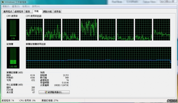Viewport: 178px width, 103px height.
Task: Click the CPU 使用率 gauge showing 3 %
Action: (13, 30)
